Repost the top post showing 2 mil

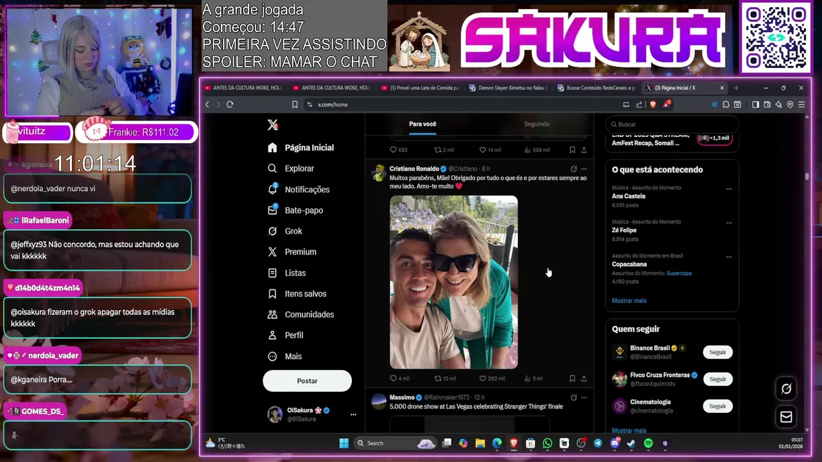(444, 150)
